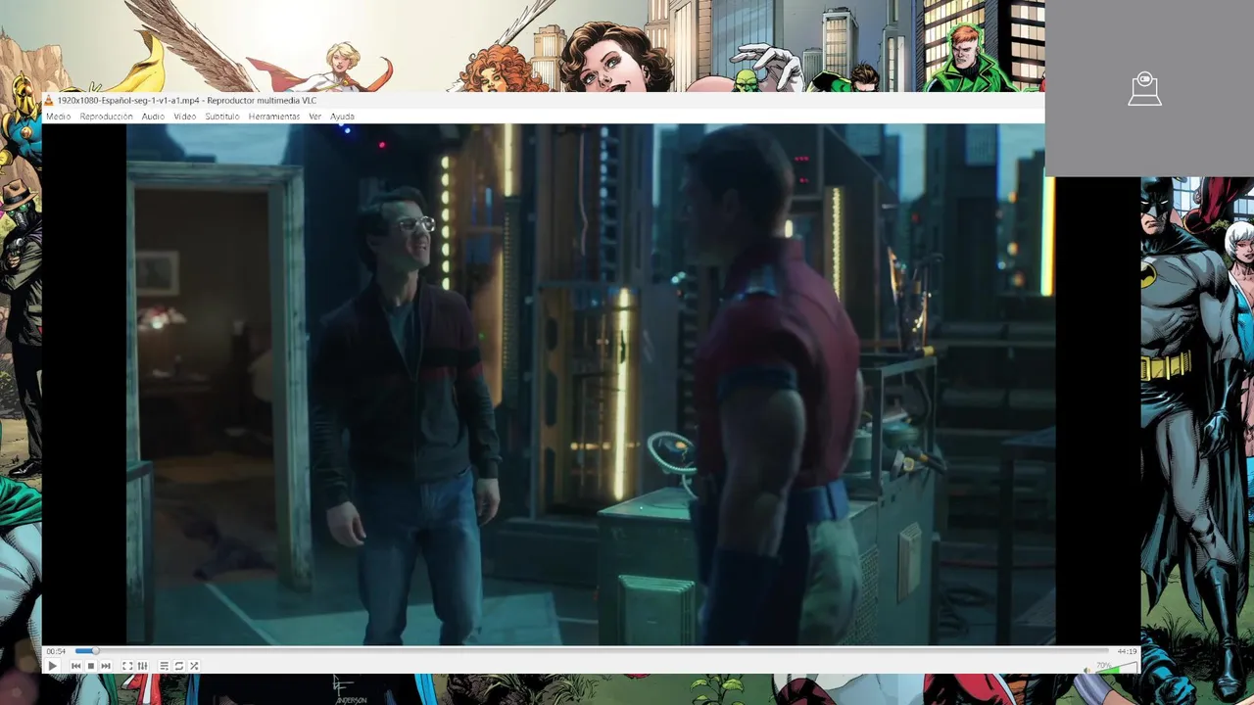Click the video display area
The image size is (1254, 705).
[591, 384]
